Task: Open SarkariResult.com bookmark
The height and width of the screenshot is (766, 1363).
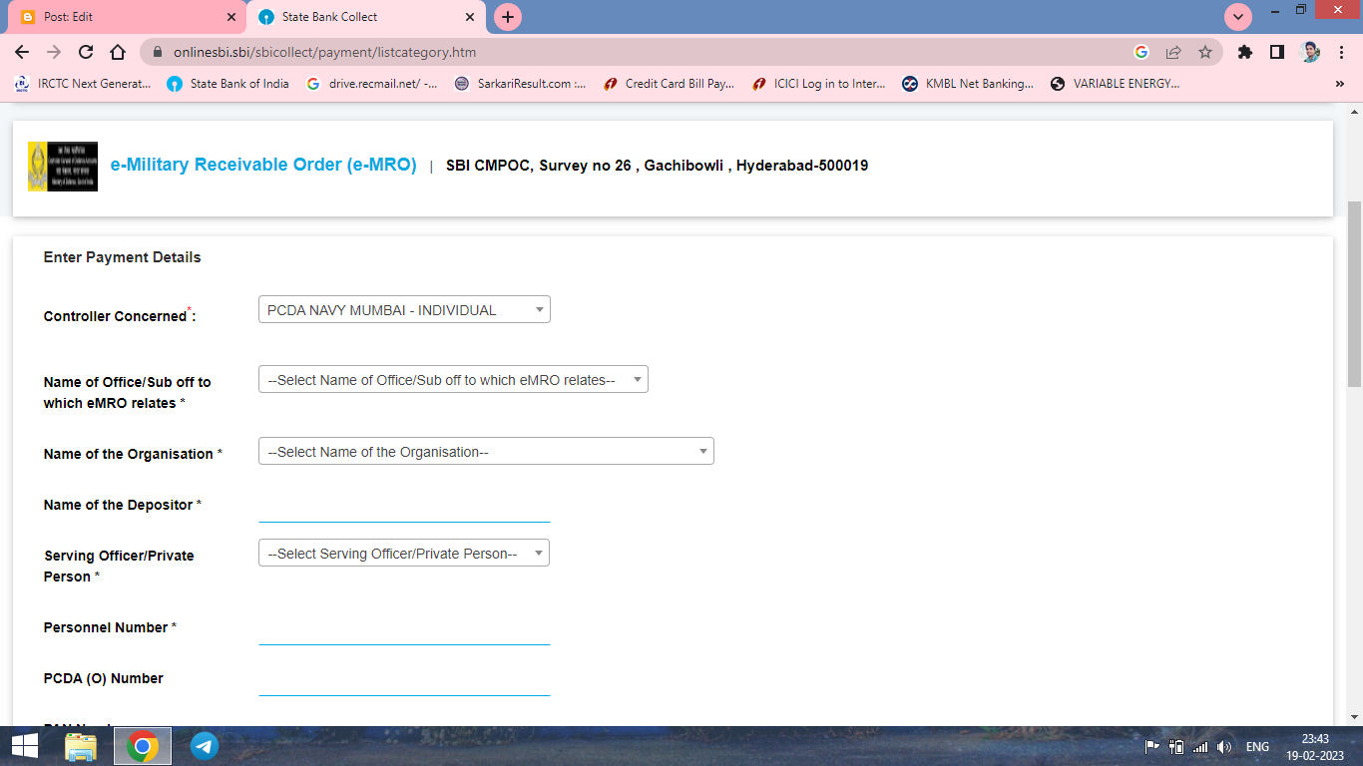Action: click(520, 84)
